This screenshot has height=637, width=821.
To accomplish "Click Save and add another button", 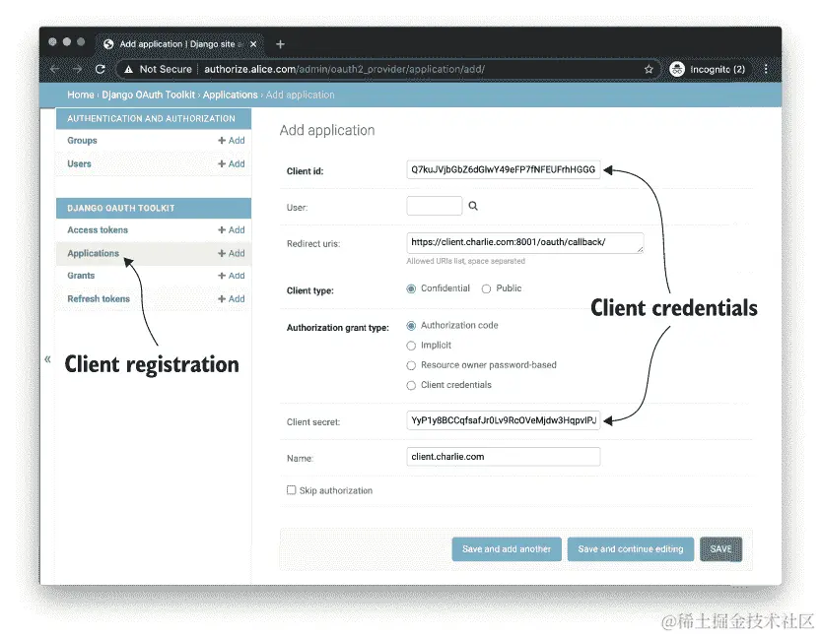I will click(507, 549).
